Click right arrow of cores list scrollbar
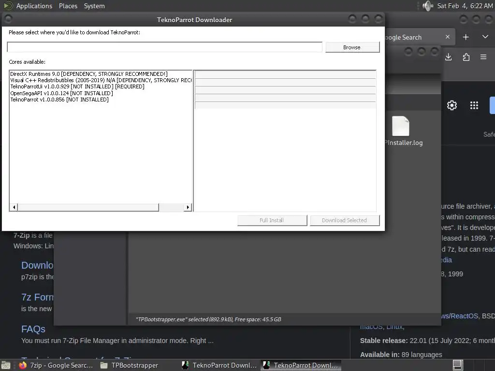This screenshot has height=371, width=495. [188, 207]
